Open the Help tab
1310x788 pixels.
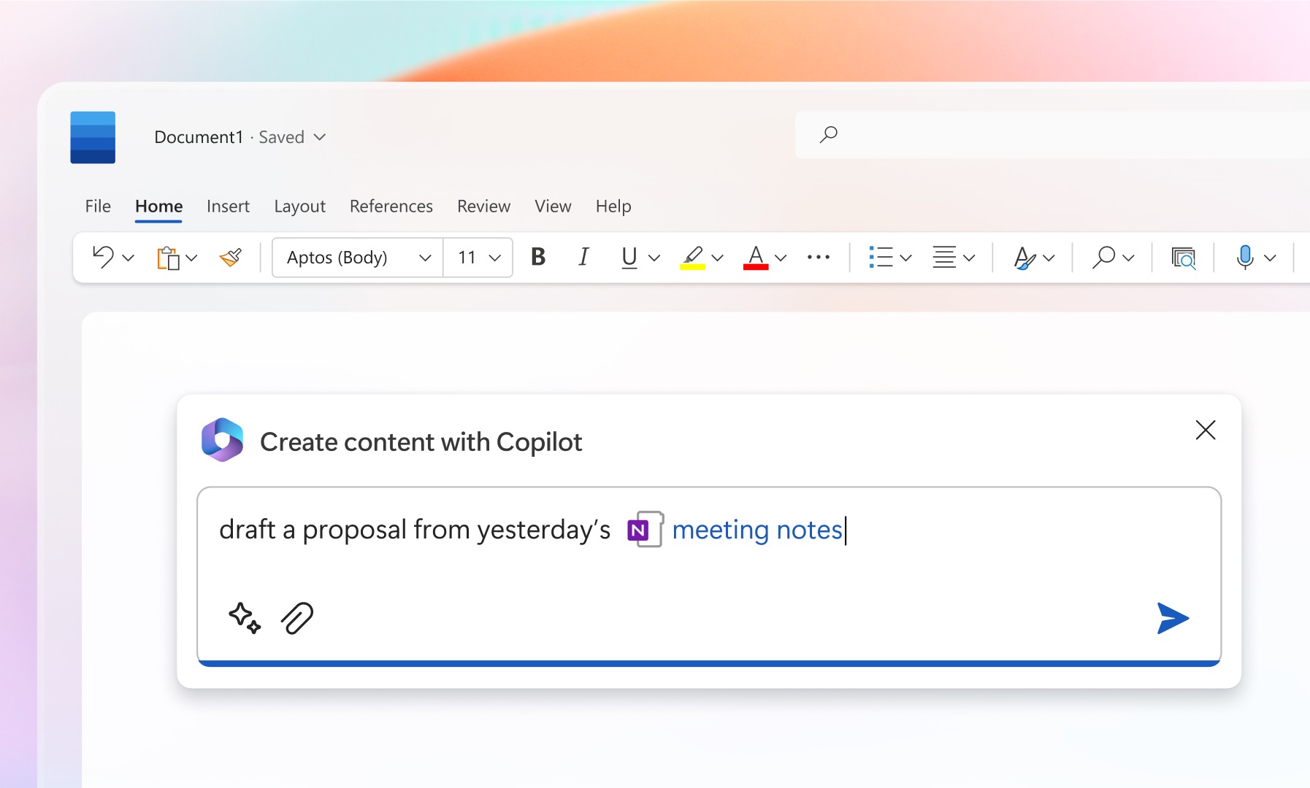coord(613,206)
